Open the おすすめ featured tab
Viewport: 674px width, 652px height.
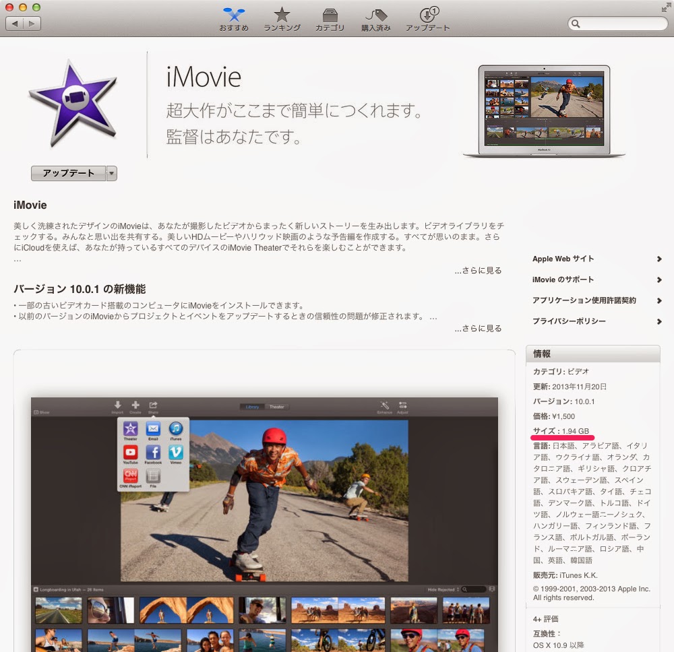click(234, 20)
